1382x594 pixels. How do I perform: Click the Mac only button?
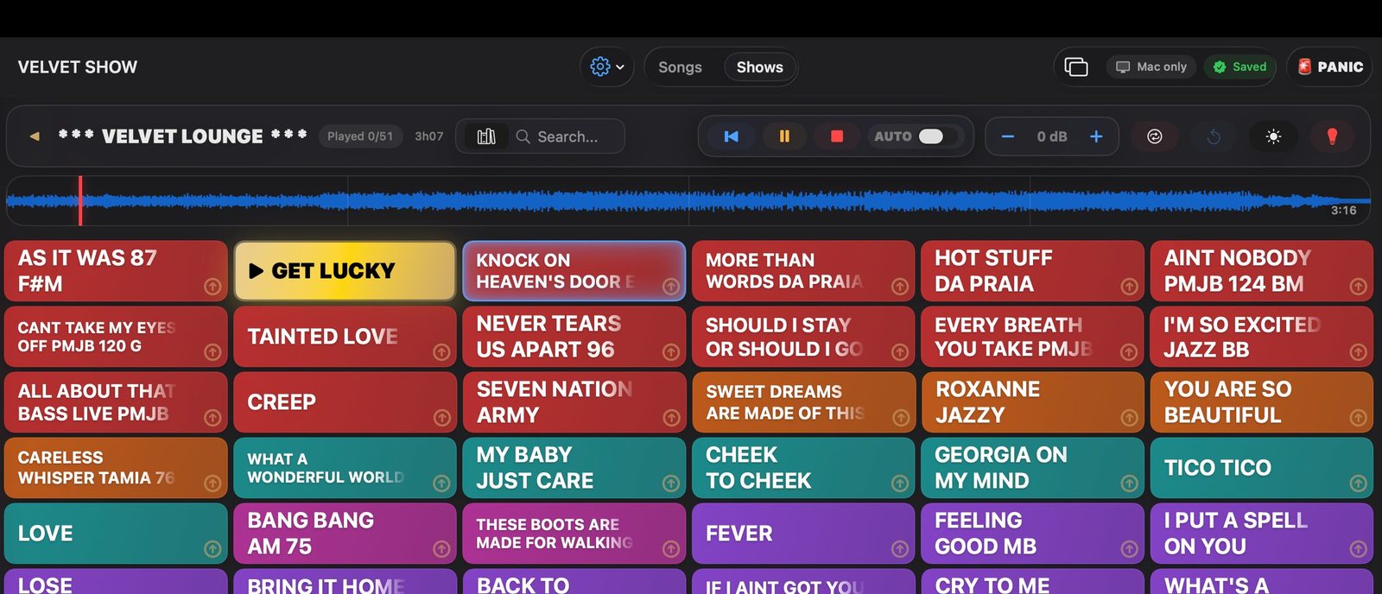tap(1151, 66)
